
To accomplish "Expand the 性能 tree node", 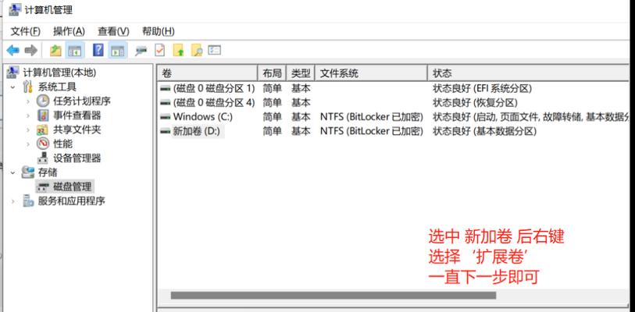I will click(28, 144).
